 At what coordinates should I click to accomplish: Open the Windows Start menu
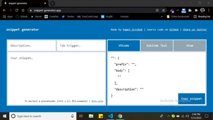[5, 116]
